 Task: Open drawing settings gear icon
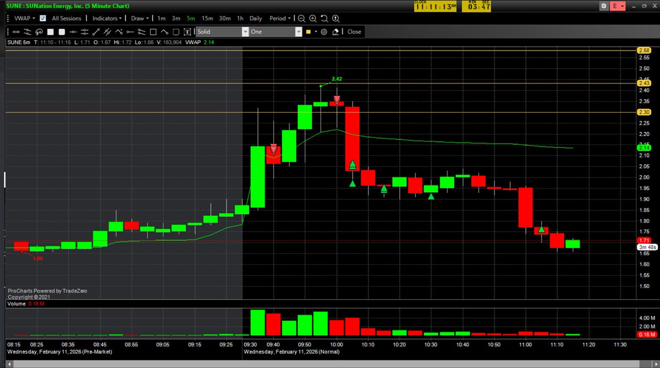[324, 32]
